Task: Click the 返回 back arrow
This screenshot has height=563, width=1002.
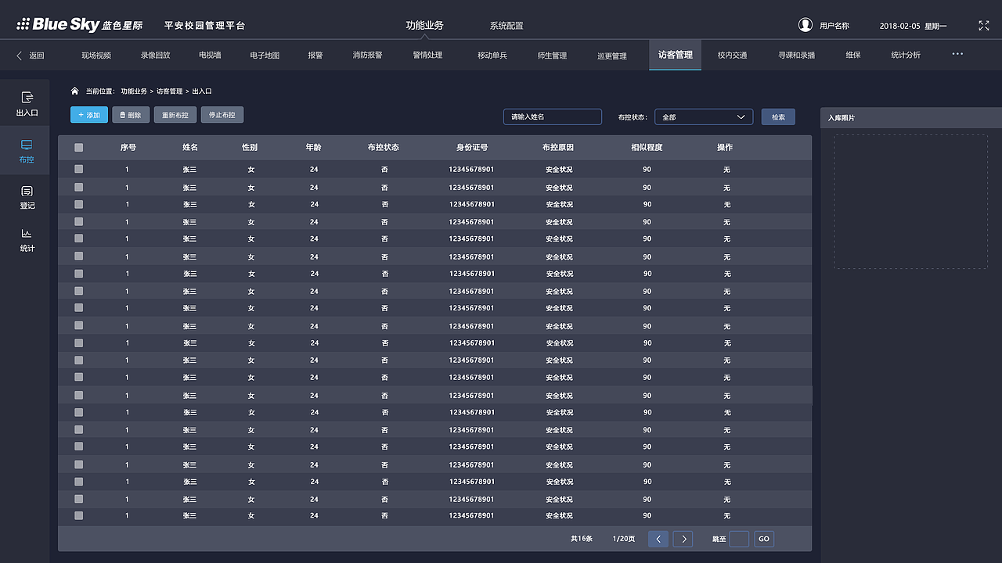Action: point(31,56)
